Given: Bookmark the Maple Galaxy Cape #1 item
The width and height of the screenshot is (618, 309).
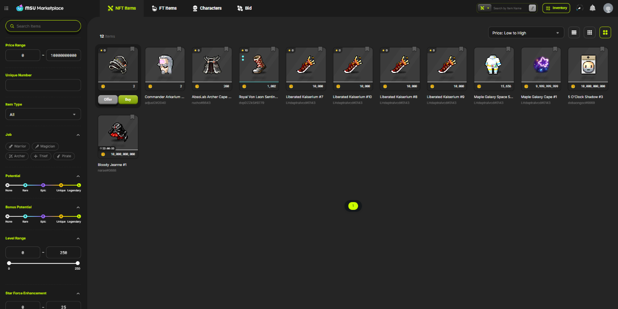Looking at the screenshot, I should tap(555, 49).
